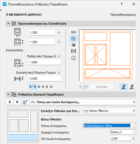140x144 pixels.
Task: Click the flip opening direction icon
Action: coord(84,87)
